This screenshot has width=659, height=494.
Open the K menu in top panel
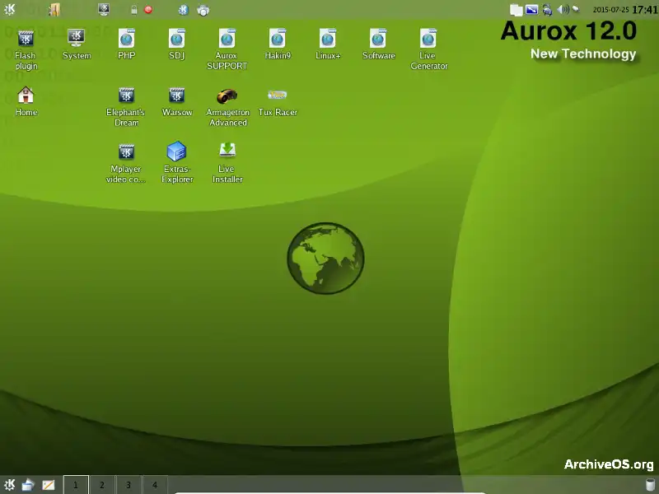click(x=9, y=9)
